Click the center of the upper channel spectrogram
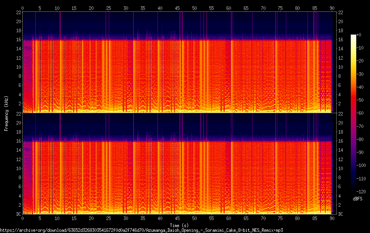370x233 pixels. point(178,62)
